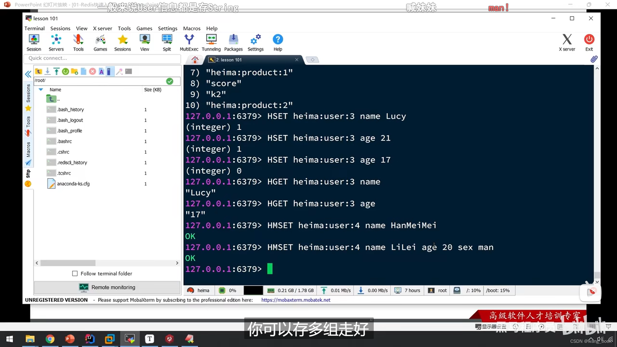Open Chrome from the Windows taskbar
This screenshot has width=617, height=347.
[50, 339]
